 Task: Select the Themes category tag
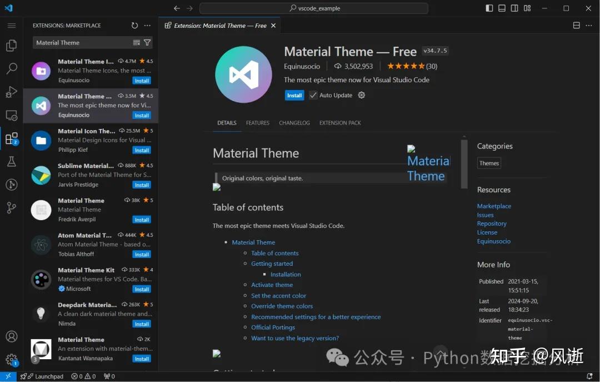click(489, 163)
